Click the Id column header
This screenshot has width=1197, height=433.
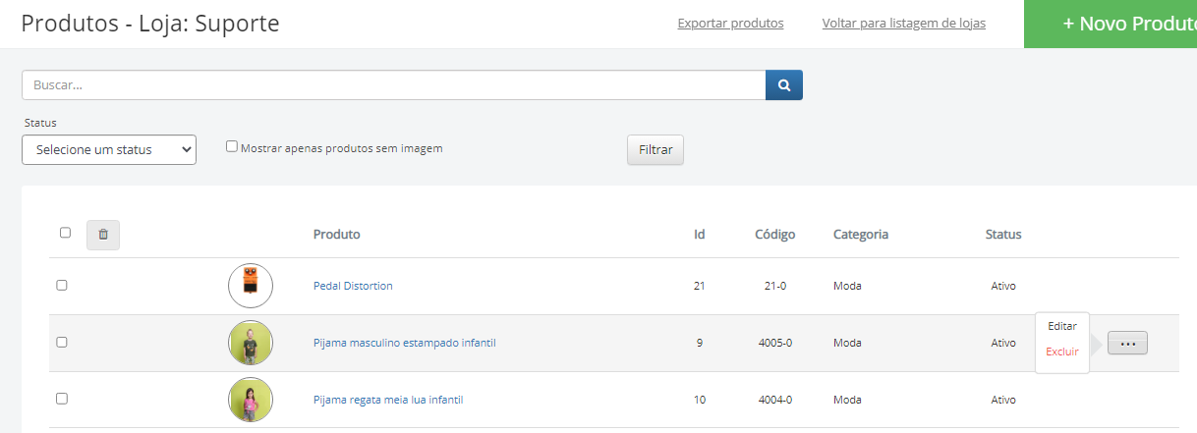point(700,235)
